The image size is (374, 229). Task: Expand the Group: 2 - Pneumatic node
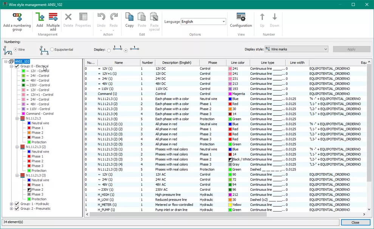[11, 209]
